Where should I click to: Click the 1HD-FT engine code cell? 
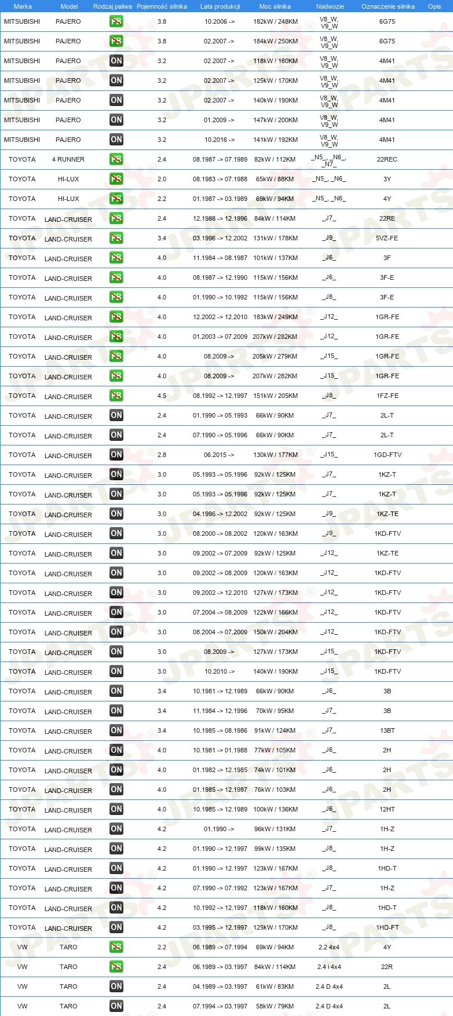point(387,927)
